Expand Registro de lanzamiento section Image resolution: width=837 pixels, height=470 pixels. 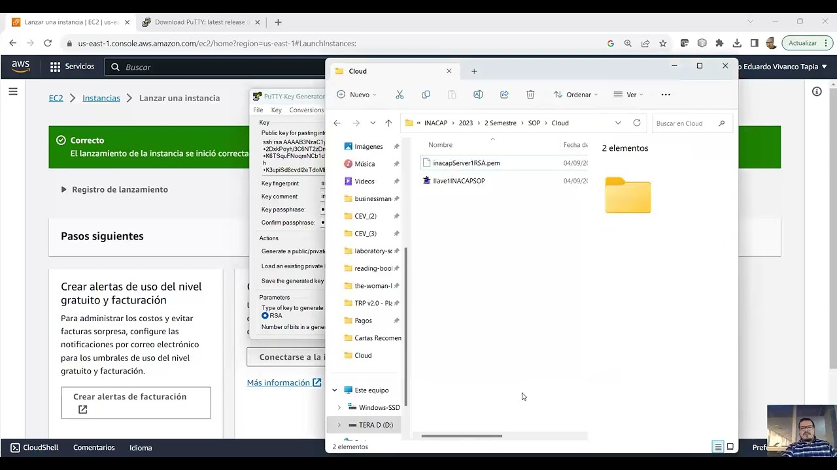point(114,189)
